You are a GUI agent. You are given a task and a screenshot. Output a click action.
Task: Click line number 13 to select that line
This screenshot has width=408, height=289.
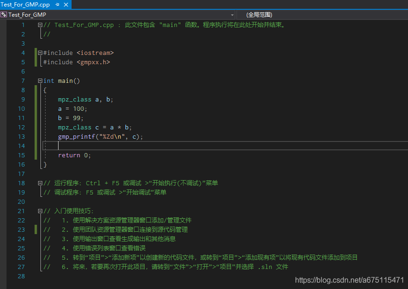coord(21,136)
